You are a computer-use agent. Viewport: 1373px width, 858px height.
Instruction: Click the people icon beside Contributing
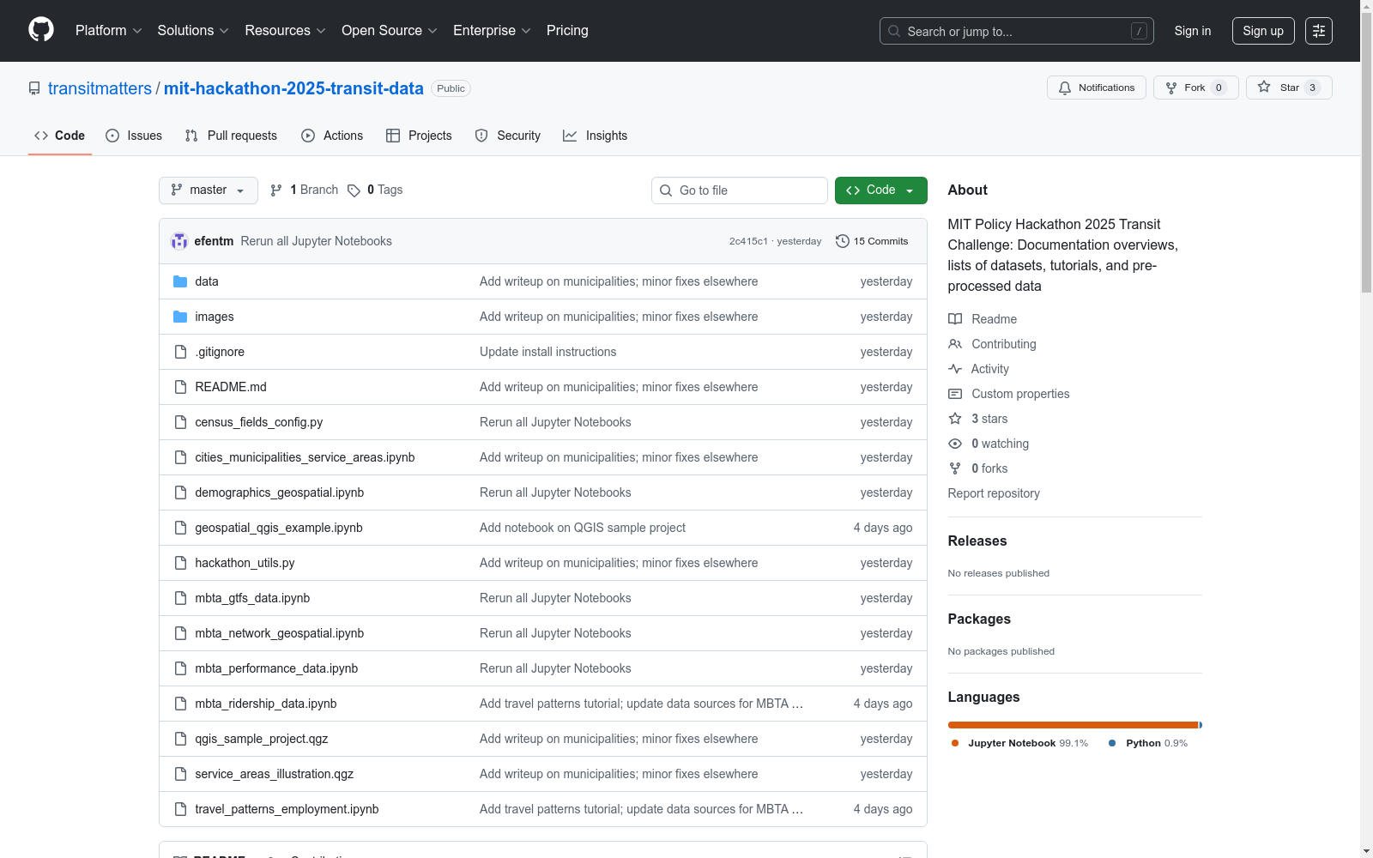pos(955,344)
